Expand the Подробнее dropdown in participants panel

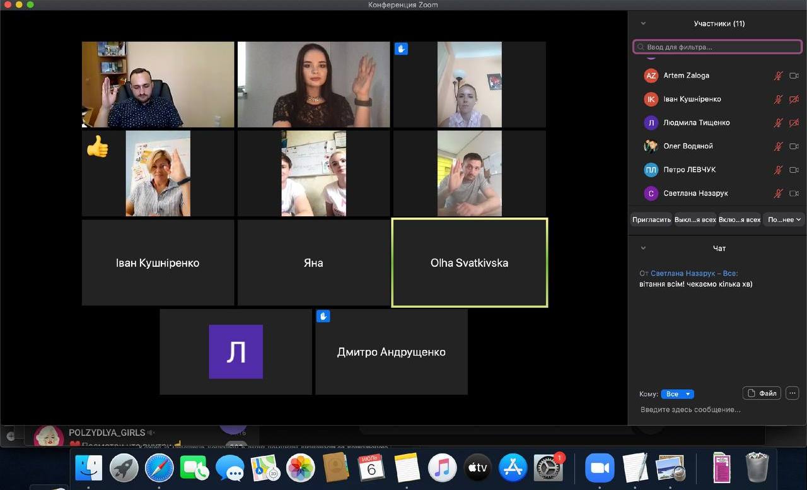tap(784, 219)
